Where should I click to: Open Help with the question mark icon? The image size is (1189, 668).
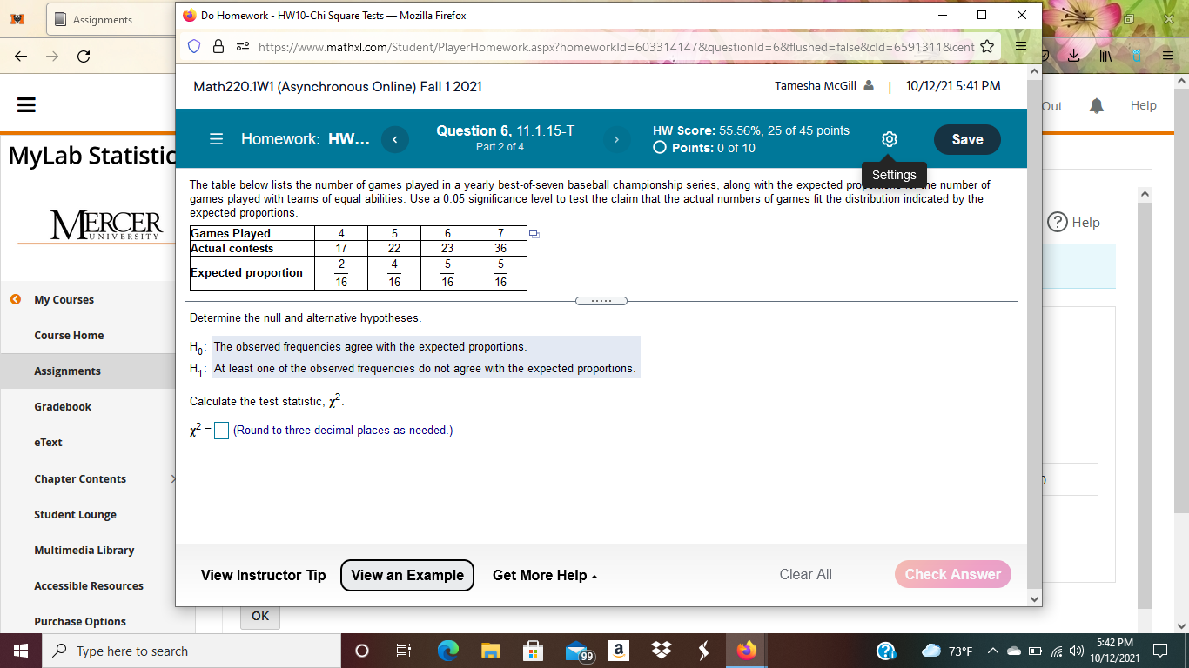tap(1059, 222)
